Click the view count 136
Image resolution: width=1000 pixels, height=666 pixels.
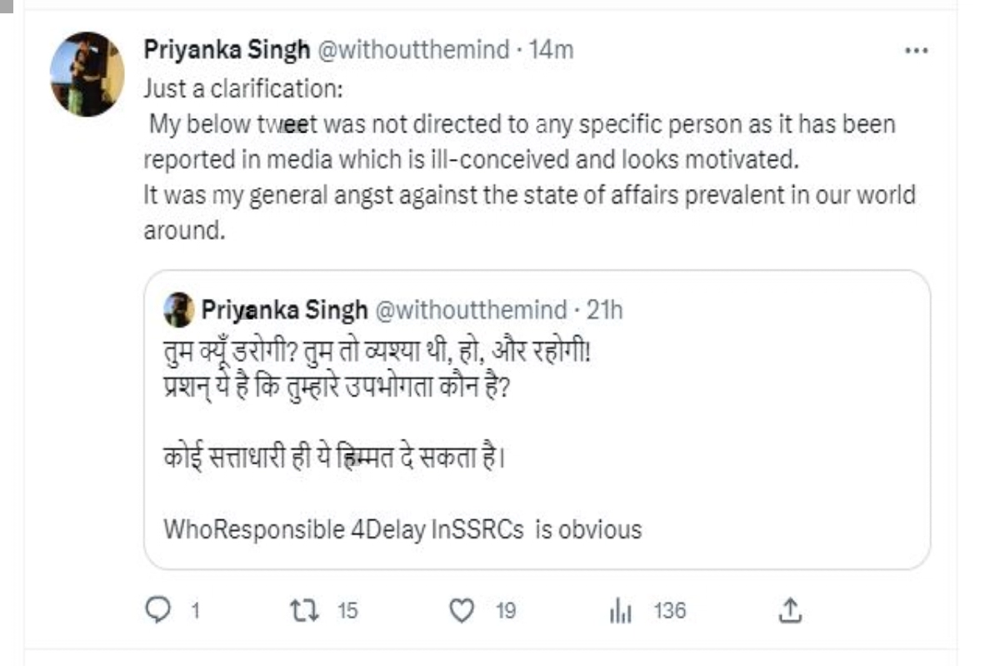(x=670, y=611)
